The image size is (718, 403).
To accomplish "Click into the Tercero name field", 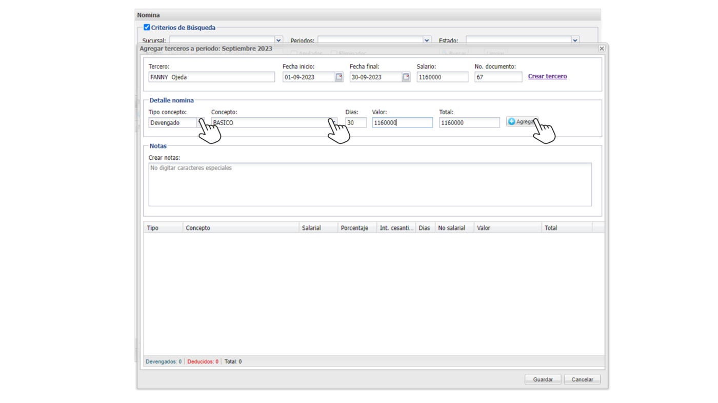I will click(211, 77).
